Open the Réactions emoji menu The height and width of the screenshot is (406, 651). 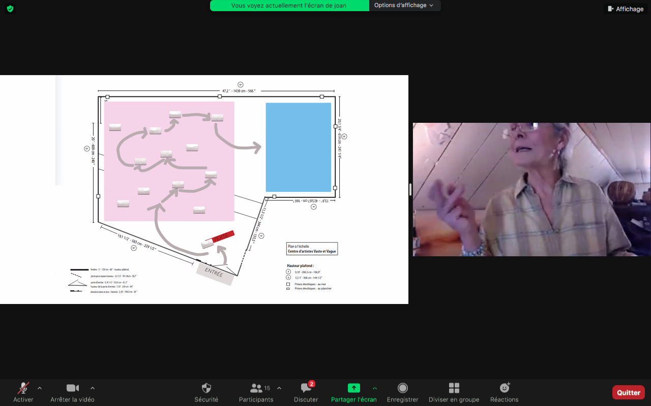[x=504, y=392]
